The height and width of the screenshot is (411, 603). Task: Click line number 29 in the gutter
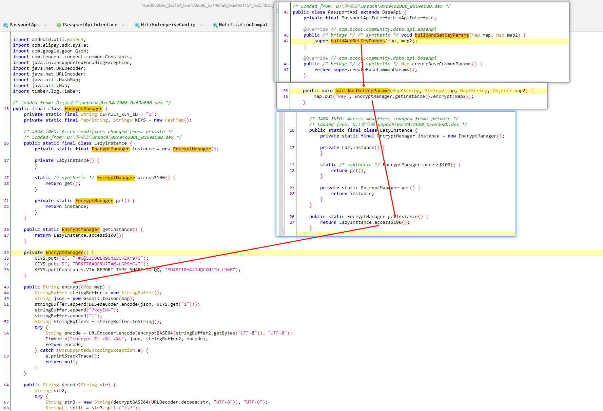point(6,253)
